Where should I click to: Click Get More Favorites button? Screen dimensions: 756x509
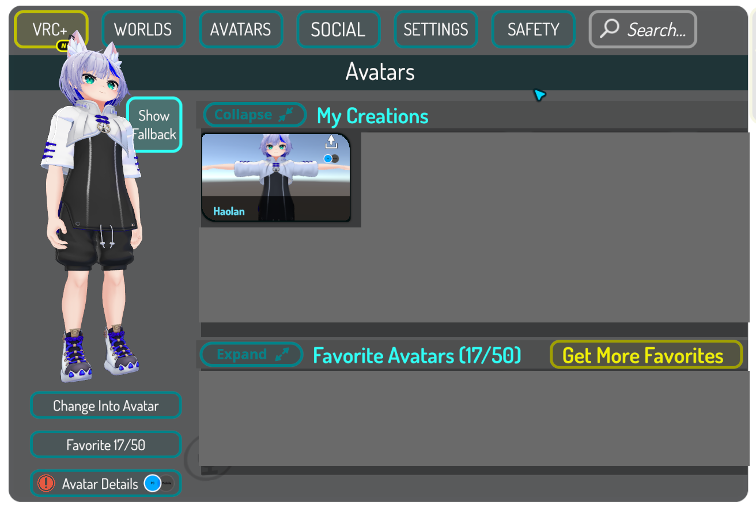pyautogui.click(x=646, y=355)
